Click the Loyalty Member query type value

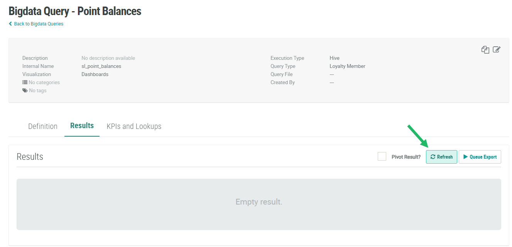coord(347,66)
